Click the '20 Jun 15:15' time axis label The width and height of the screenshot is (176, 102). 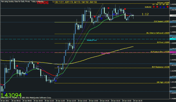(116, 101)
